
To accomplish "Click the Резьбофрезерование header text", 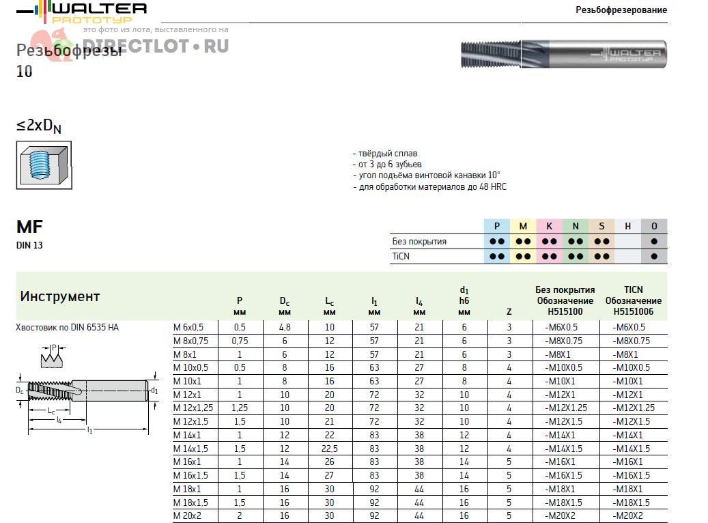I will click(x=621, y=10).
